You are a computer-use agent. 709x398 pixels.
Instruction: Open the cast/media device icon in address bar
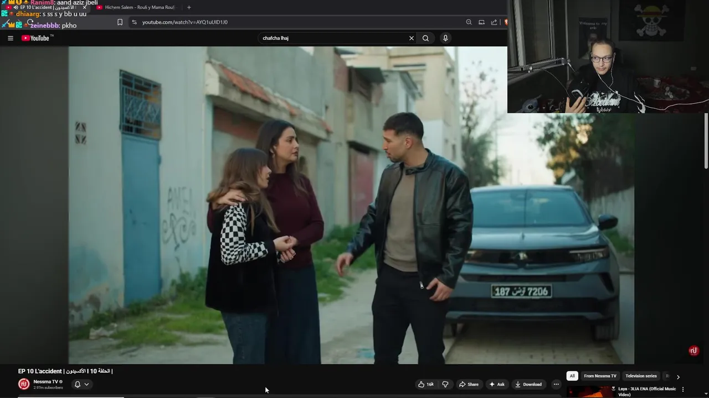pos(481,22)
